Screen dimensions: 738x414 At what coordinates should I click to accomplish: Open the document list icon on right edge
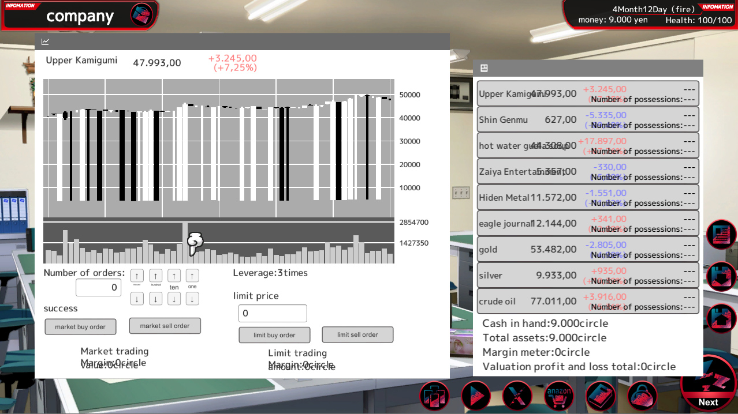tap(722, 235)
